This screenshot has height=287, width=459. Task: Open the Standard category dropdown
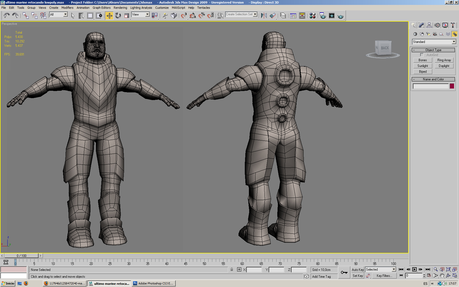tap(454, 42)
